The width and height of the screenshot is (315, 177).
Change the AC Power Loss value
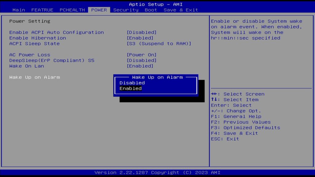(x=142, y=55)
